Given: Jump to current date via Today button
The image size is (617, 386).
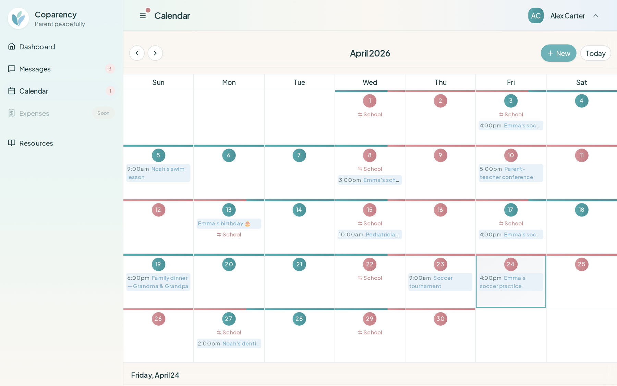Looking at the screenshot, I should coord(595,53).
